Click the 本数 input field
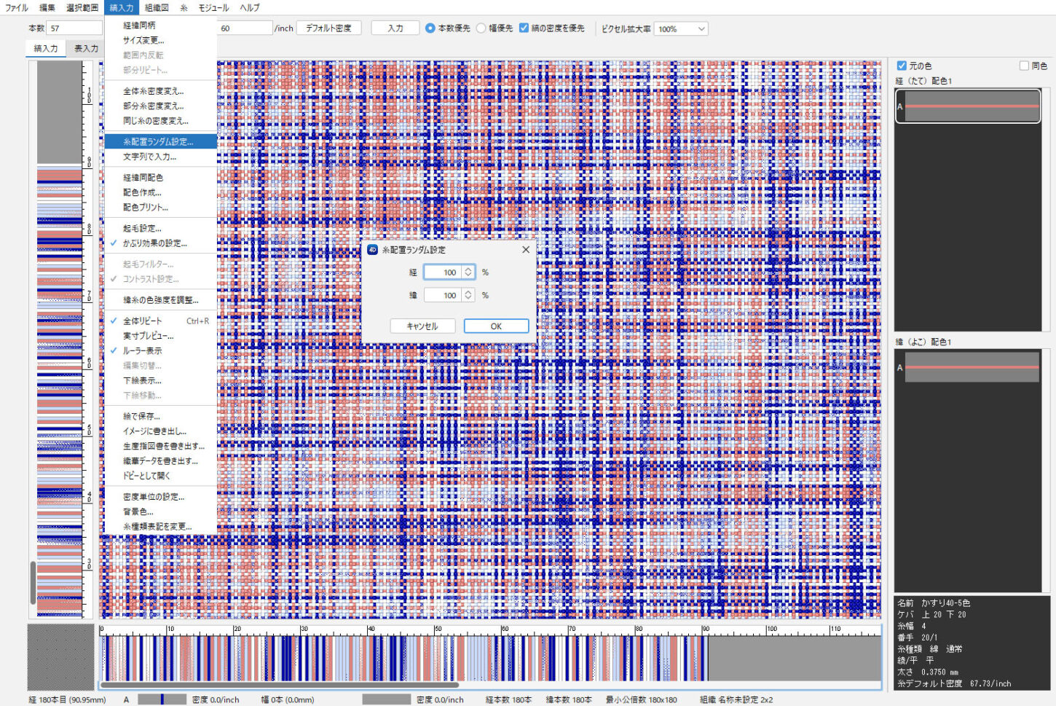1056x706 pixels. 74,28
